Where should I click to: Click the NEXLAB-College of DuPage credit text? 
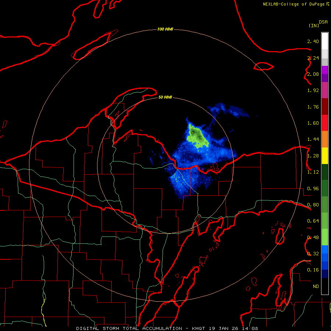click(x=294, y=4)
